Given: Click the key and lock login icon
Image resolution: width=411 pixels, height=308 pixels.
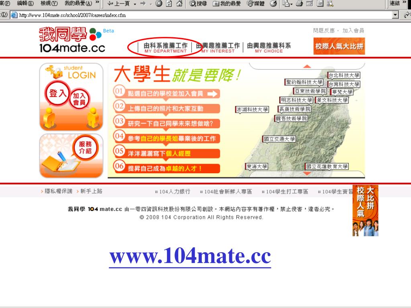Looking at the screenshot, I should pos(54,72).
